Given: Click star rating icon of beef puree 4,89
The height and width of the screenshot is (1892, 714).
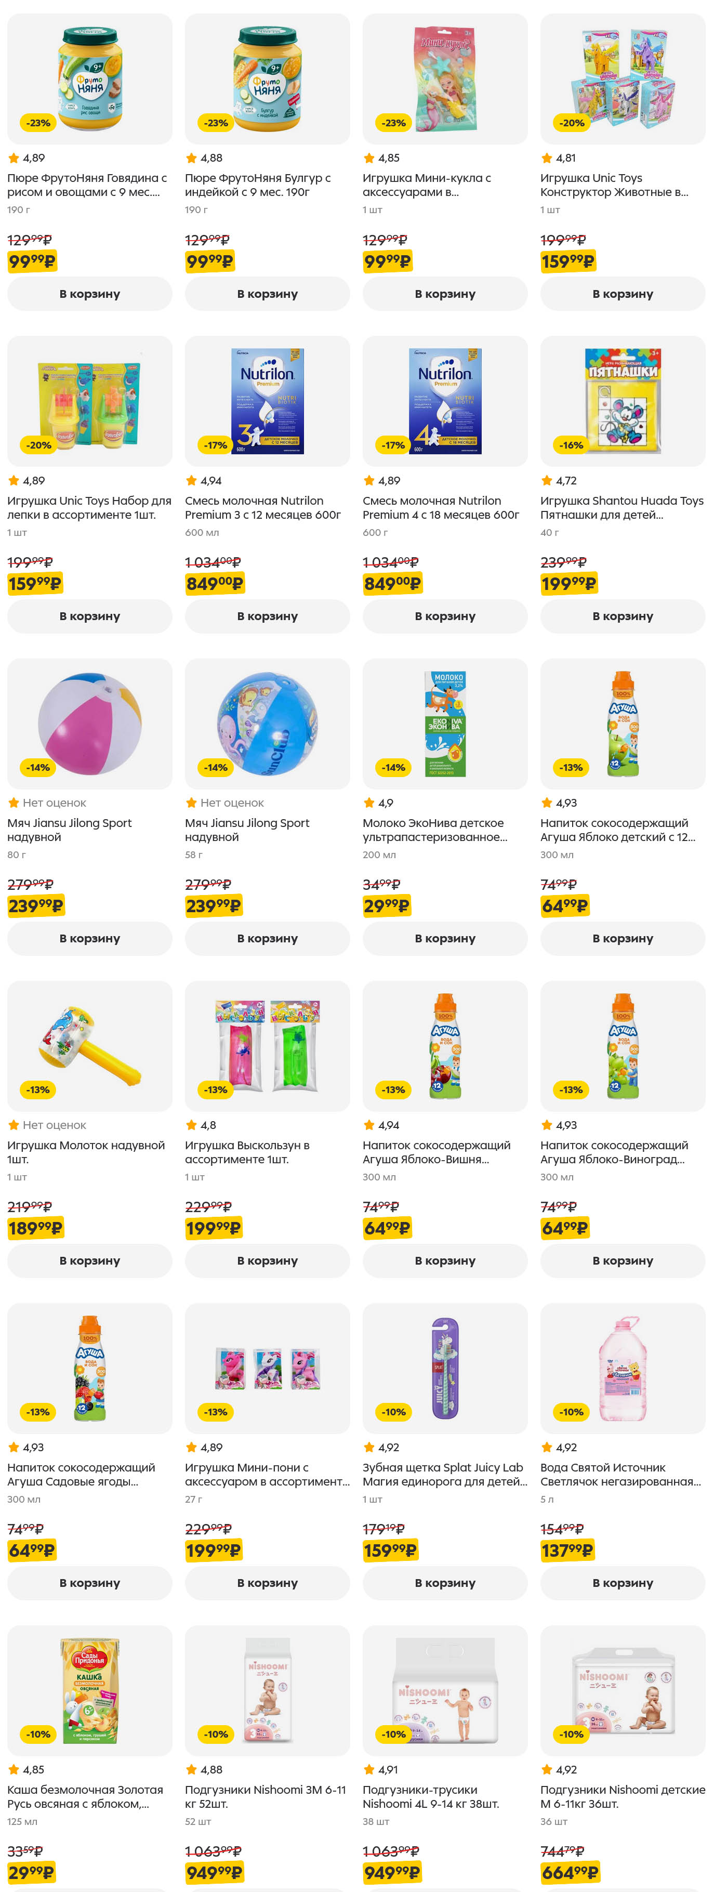Looking at the screenshot, I should tap(13, 158).
